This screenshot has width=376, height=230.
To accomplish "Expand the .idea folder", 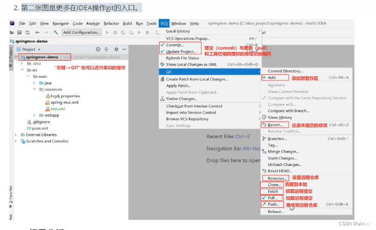I will click(x=22, y=64).
